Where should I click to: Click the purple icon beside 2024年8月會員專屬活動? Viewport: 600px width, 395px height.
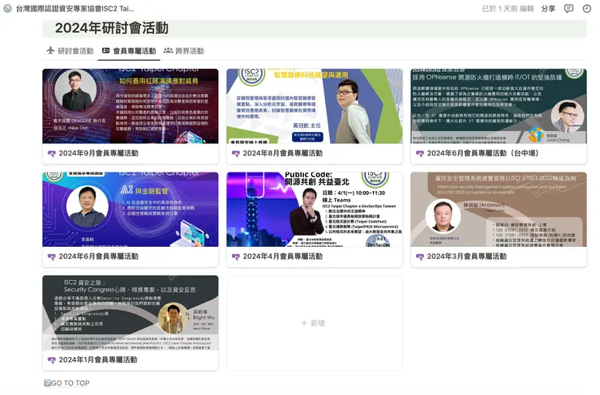pos(236,154)
